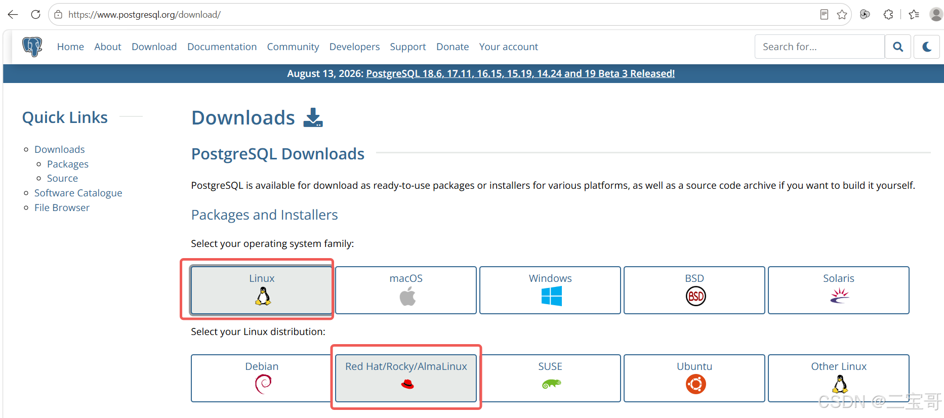Choose the Debian label text

click(262, 366)
